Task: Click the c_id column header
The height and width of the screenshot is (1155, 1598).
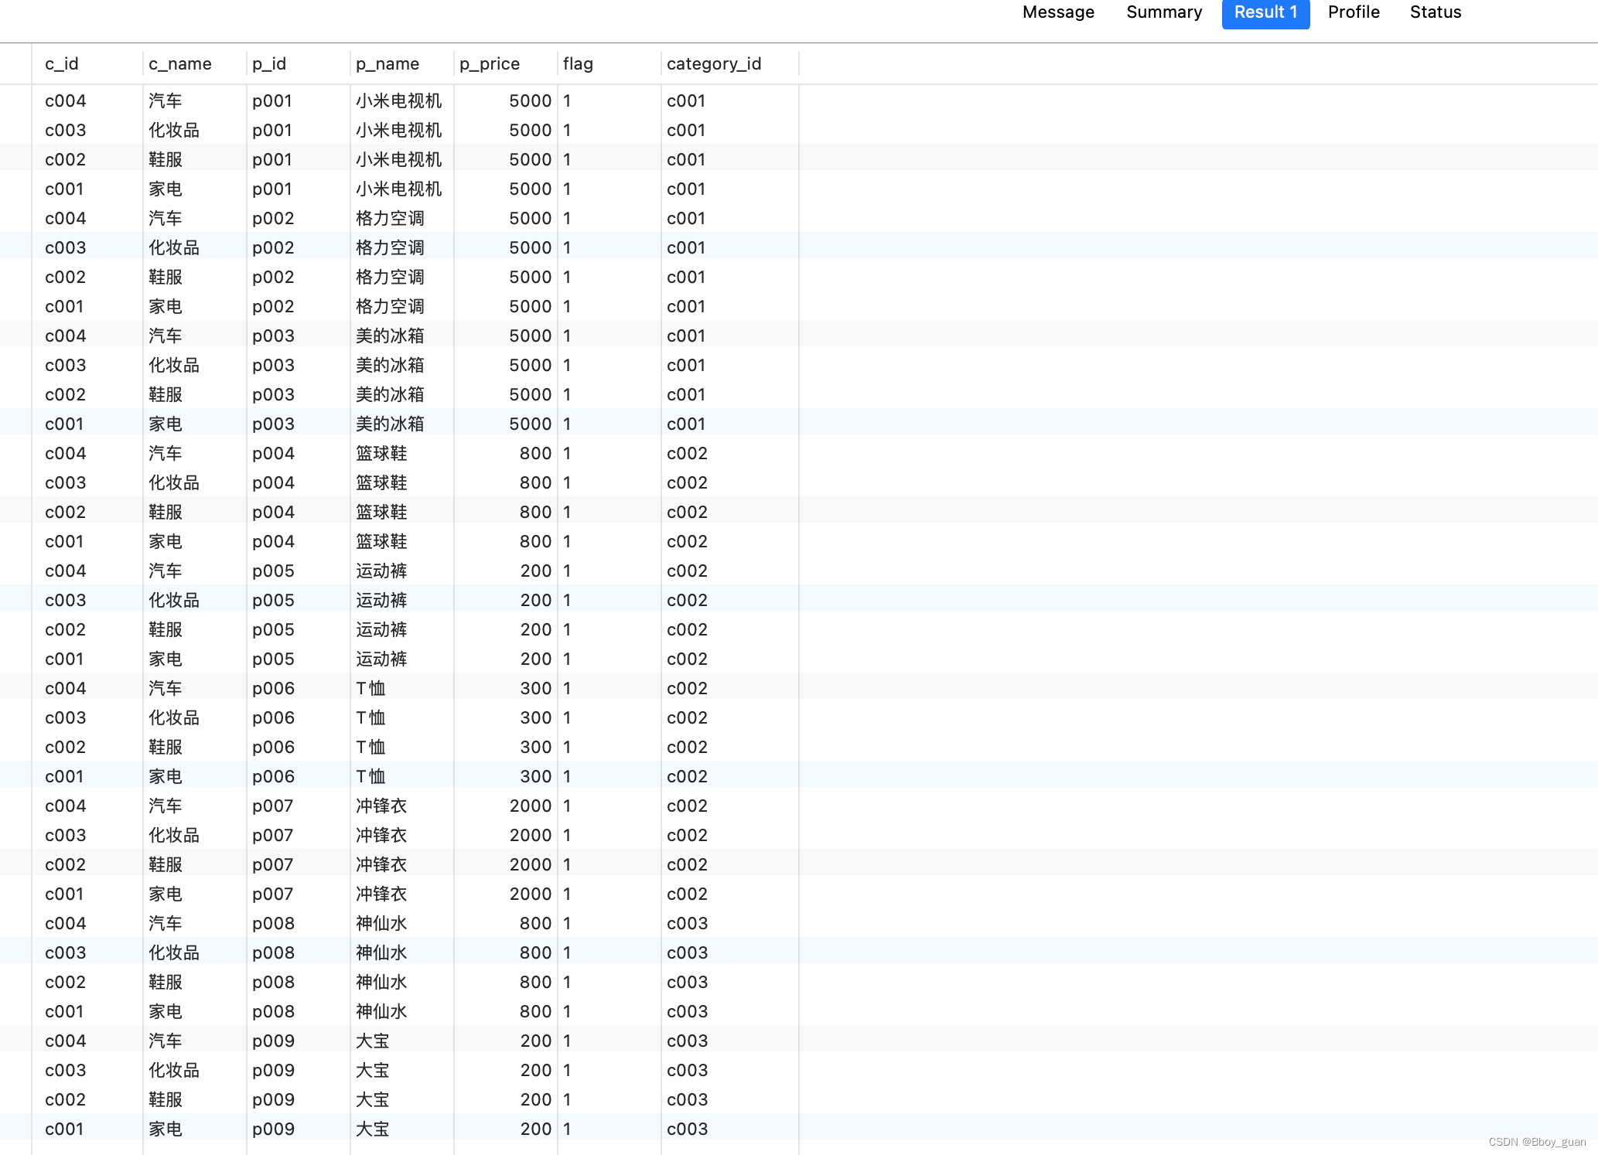Action: point(62,64)
